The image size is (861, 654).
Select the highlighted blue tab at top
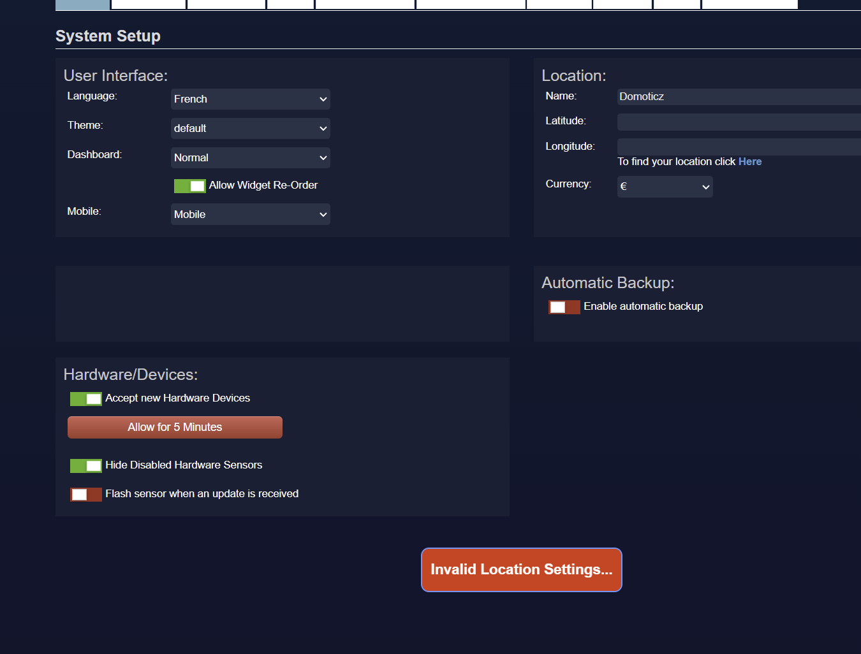pos(82,4)
